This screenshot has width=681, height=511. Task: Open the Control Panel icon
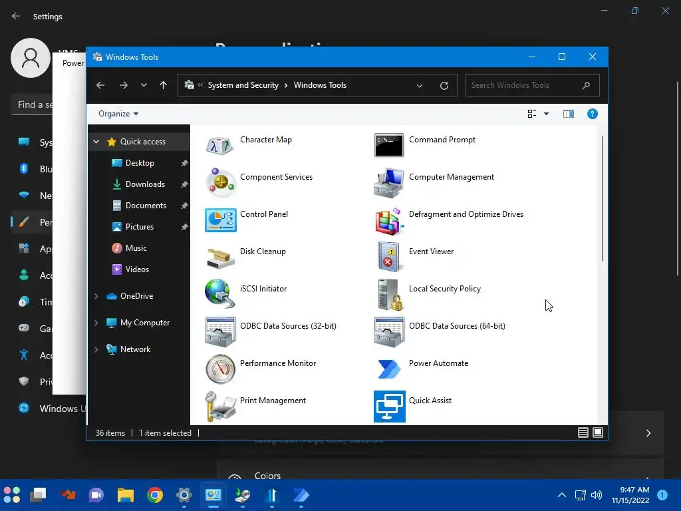(219, 220)
